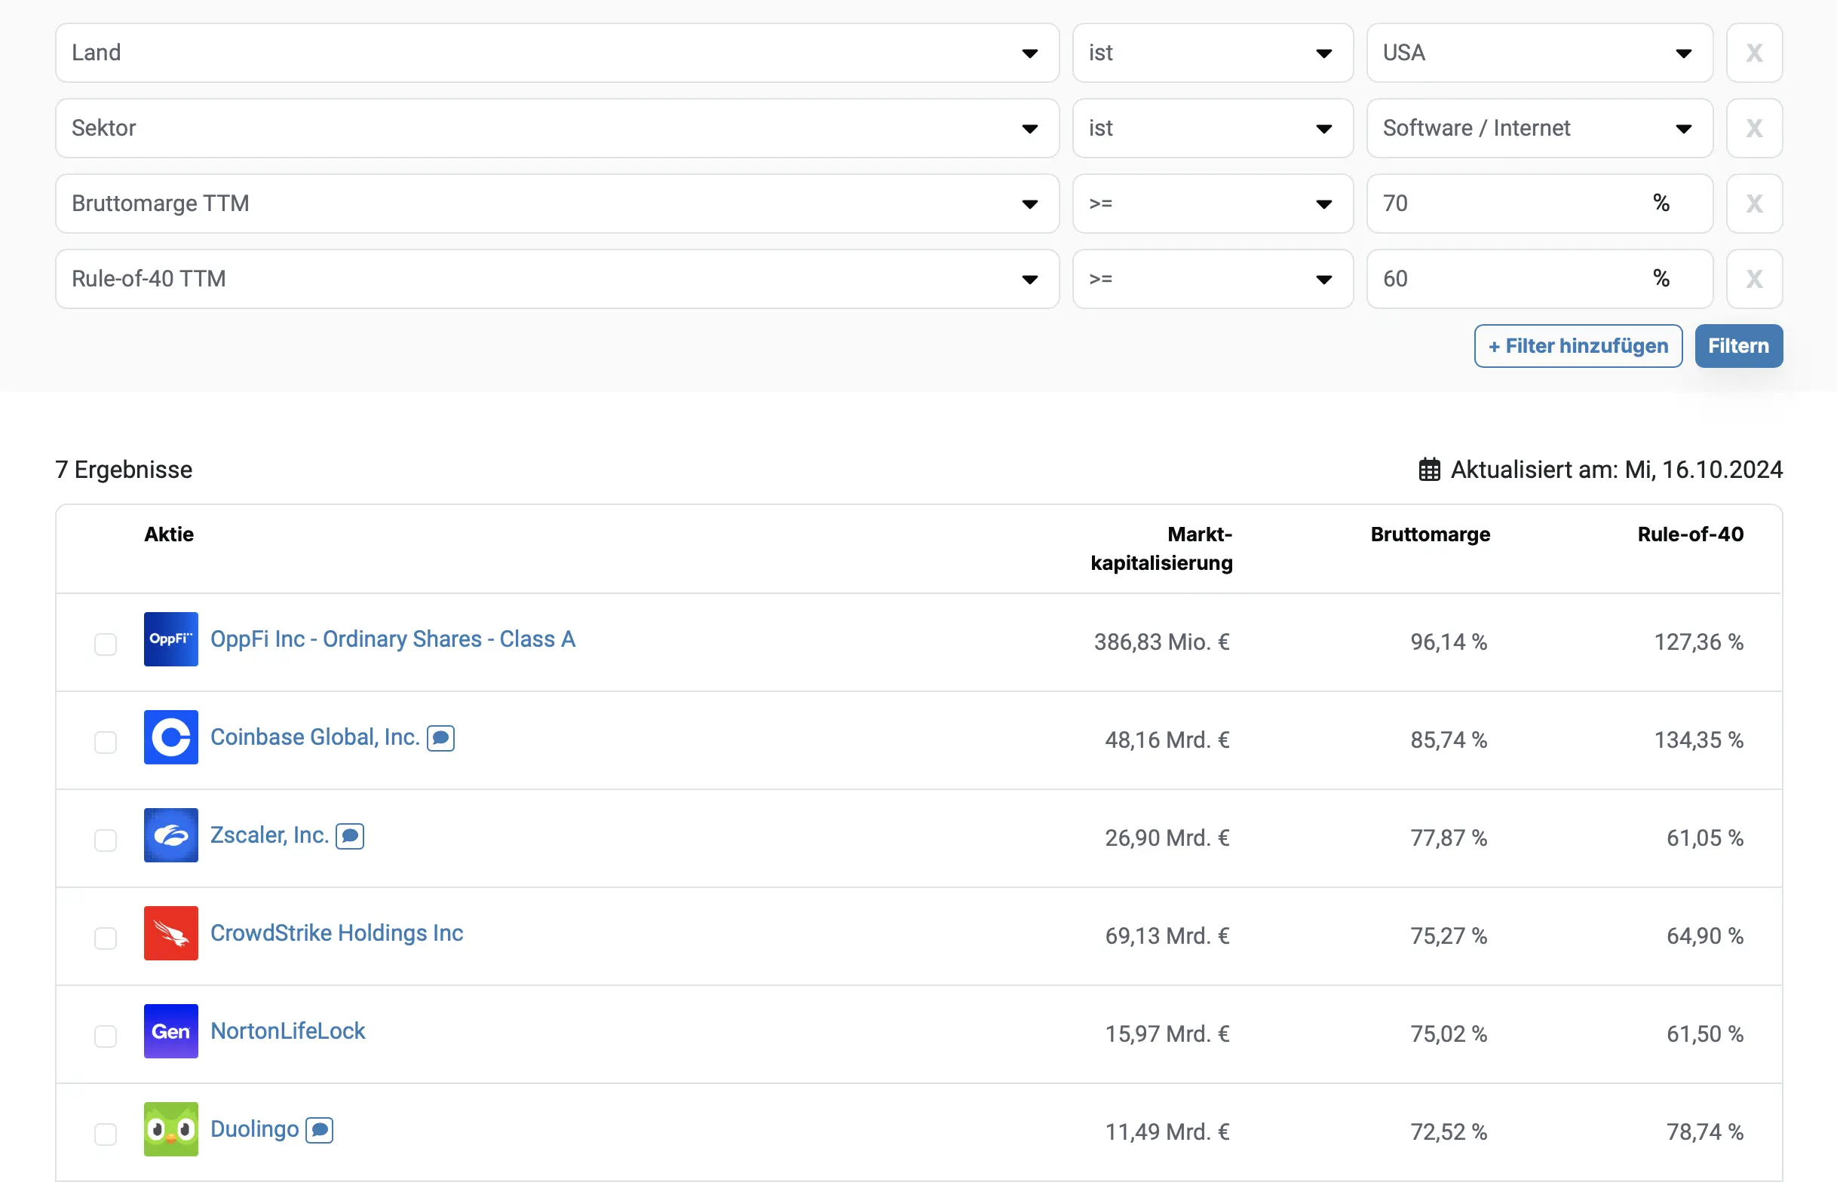Click the OppFi Inc company logo icon
This screenshot has width=1837, height=1182.
(170, 638)
